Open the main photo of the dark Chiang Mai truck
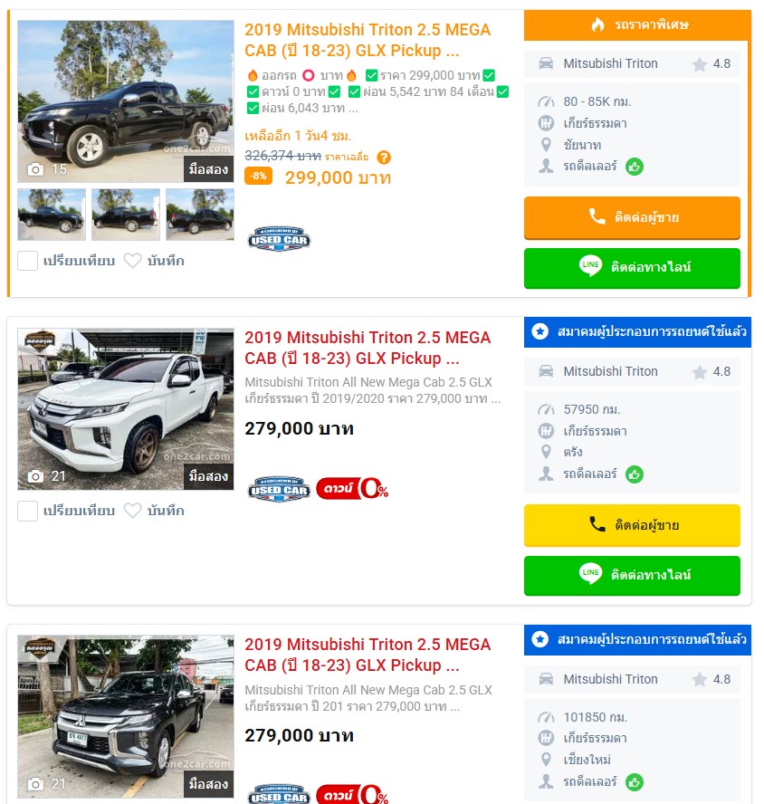The width and height of the screenshot is (764, 804). point(126,716)
